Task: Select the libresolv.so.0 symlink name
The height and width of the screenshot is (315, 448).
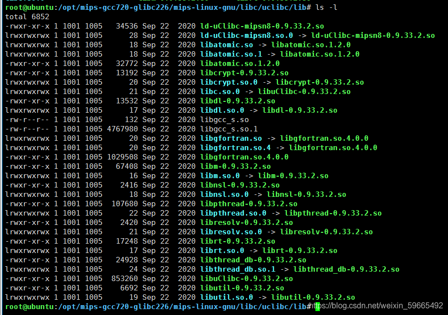Action: [x=231, y=232]
